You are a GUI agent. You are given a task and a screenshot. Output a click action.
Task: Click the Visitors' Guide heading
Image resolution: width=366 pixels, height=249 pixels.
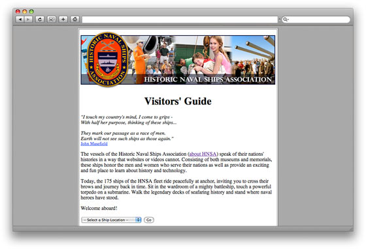178,101
